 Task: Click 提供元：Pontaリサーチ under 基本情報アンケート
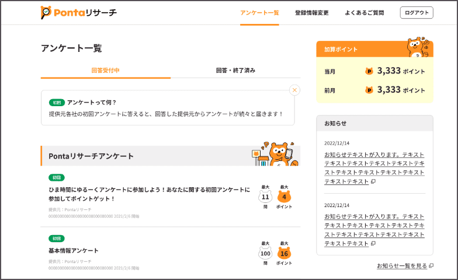click(70, 261)
